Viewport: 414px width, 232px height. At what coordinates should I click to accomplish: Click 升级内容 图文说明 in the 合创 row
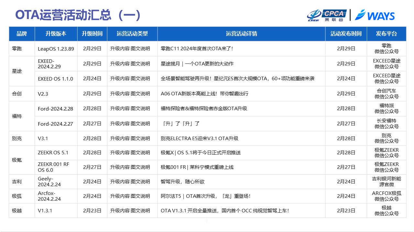132,94
